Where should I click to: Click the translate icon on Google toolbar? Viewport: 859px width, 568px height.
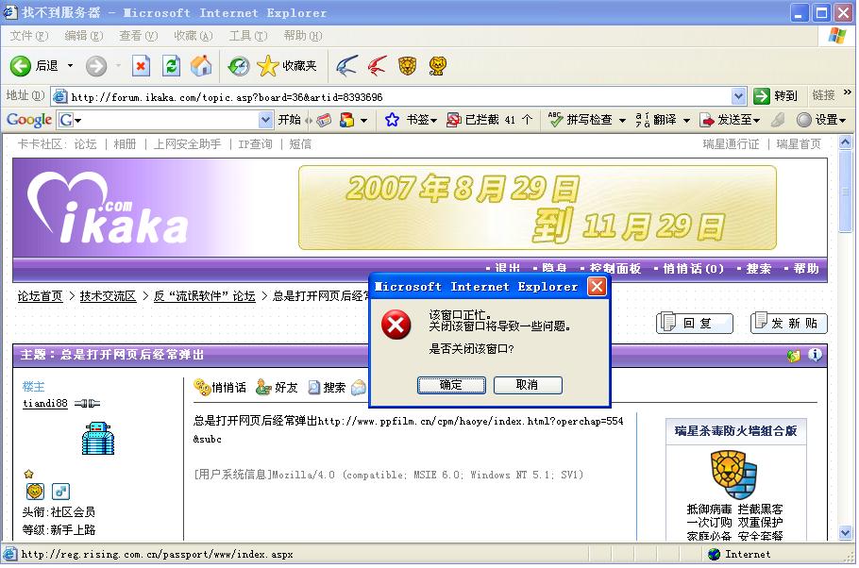click(643, 120)
